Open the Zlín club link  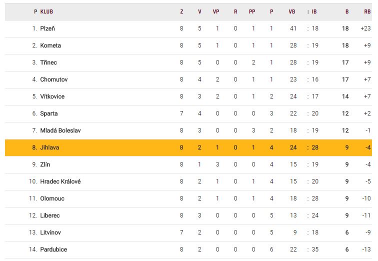coord(45,164)
